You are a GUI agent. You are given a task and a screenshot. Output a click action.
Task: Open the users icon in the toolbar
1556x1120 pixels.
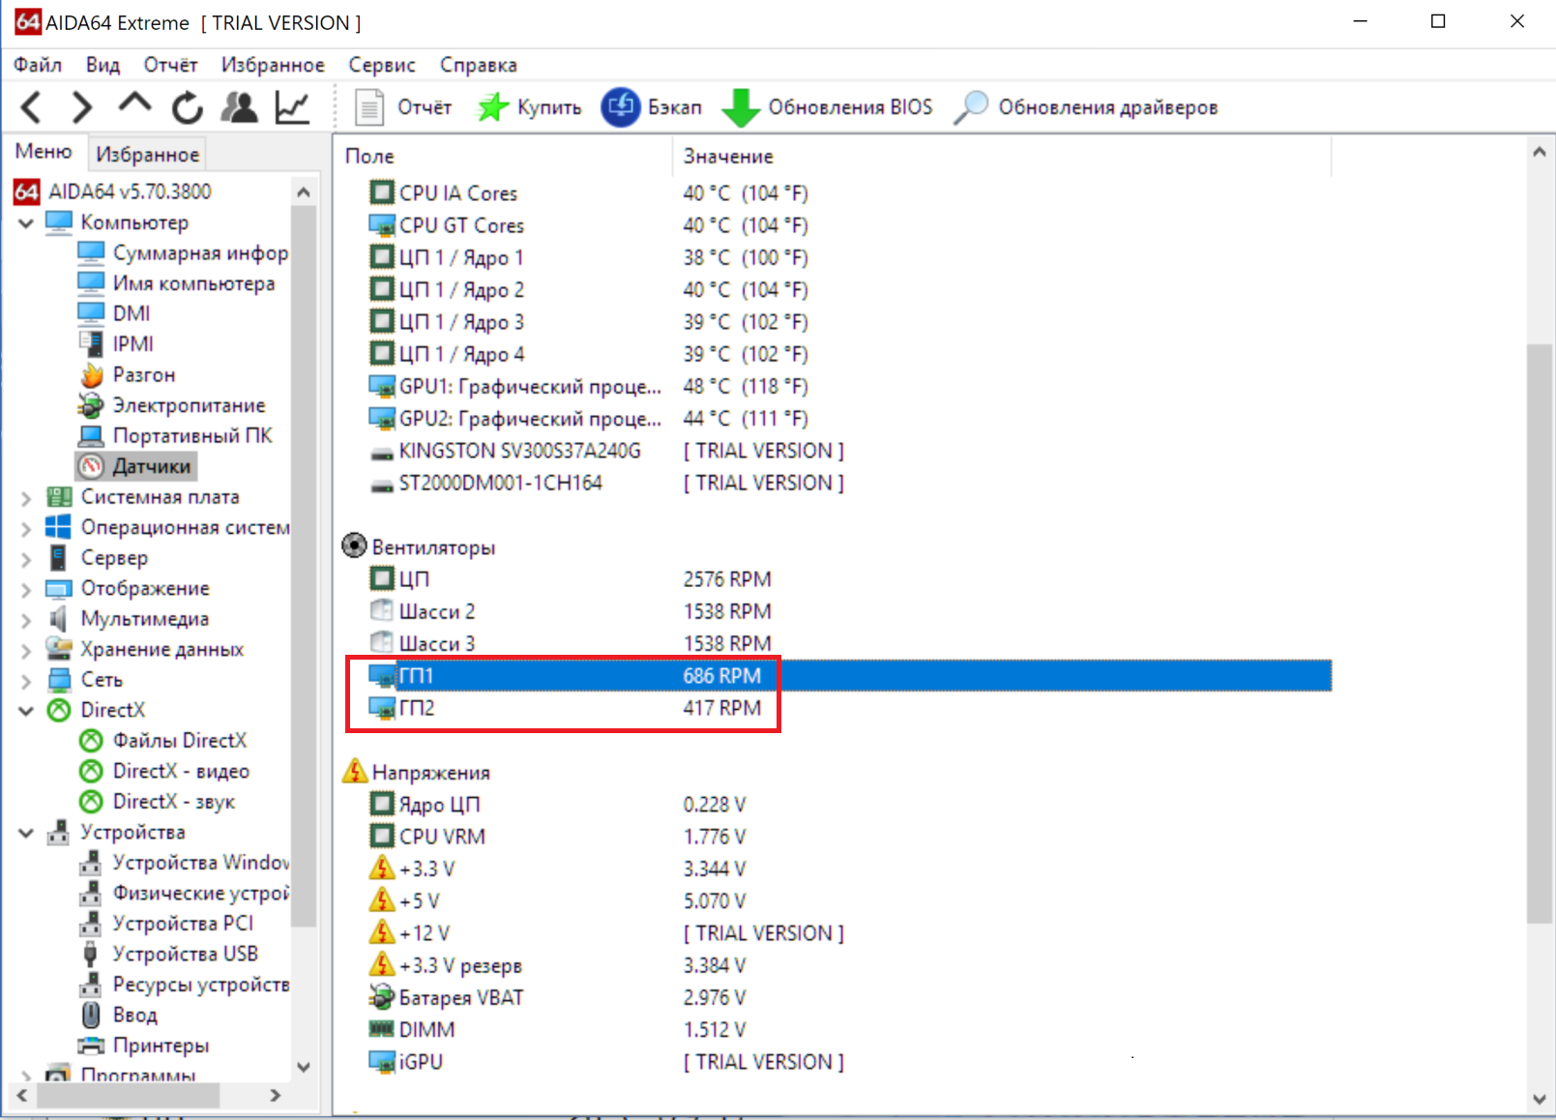coord(239,106)
